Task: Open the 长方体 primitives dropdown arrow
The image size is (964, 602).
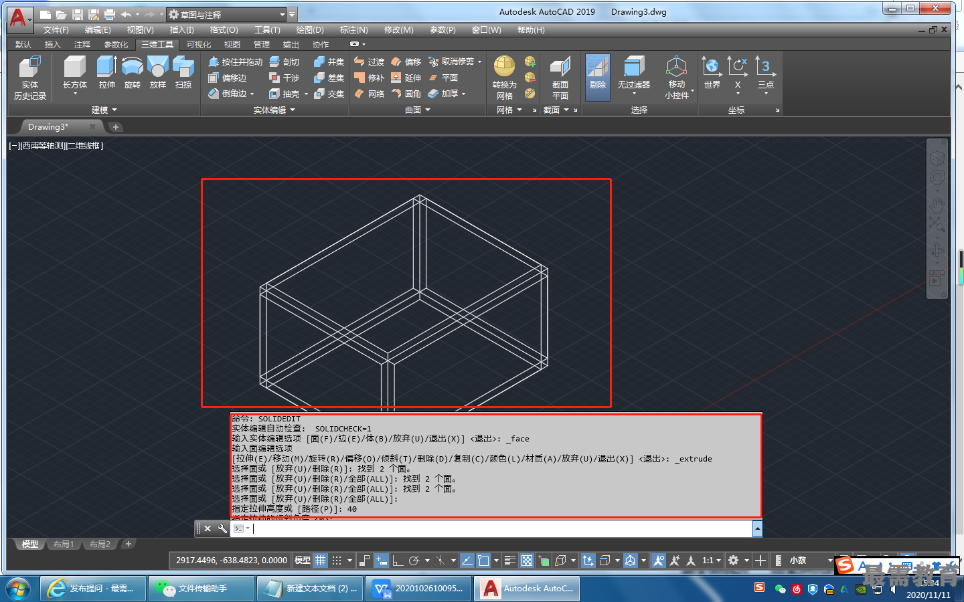Action: tap(75, 94)
